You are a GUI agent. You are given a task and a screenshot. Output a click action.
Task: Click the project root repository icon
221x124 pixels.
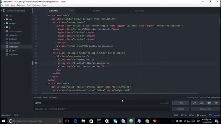point(4,11)
